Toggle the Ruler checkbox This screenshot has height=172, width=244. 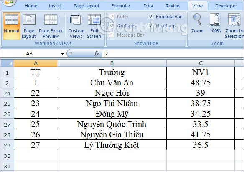click(112, 16)
